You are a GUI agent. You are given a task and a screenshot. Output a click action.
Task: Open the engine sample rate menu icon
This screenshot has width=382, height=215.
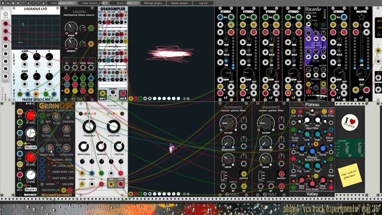pos(33,3)
